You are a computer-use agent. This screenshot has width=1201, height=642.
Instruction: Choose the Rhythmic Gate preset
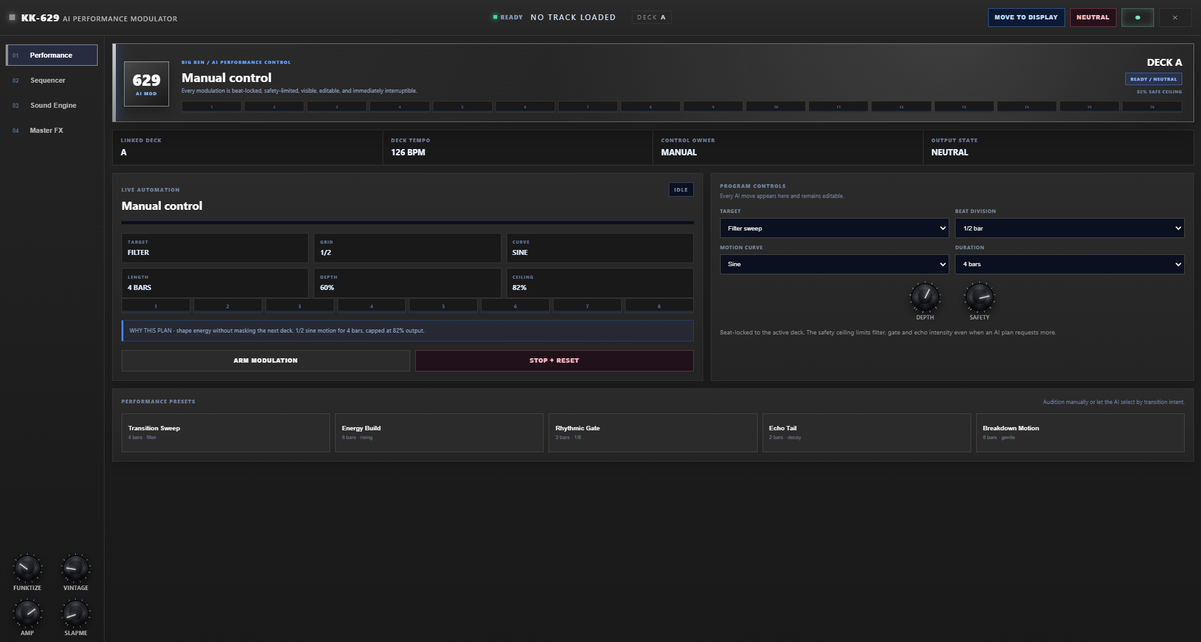click(x=652, y=433)
